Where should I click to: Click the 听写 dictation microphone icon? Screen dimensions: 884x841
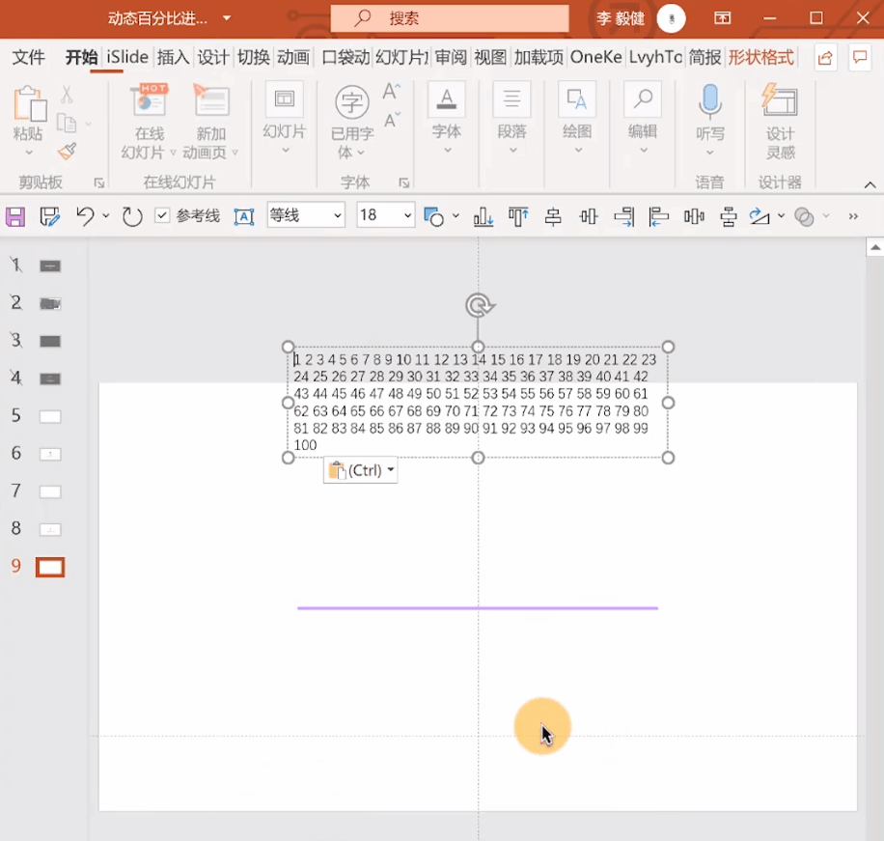709,102
